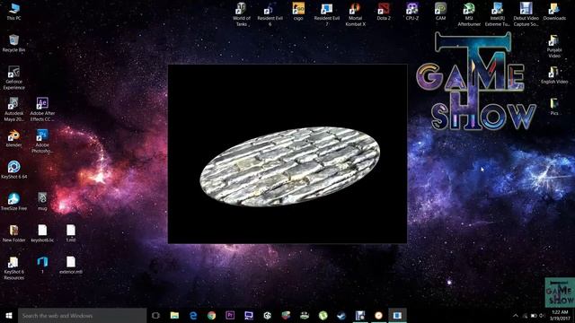The height and width of the screenshot is (323, 575).
Task: Launch the MSI Afterburner shortcut
Action: [469, 14]
